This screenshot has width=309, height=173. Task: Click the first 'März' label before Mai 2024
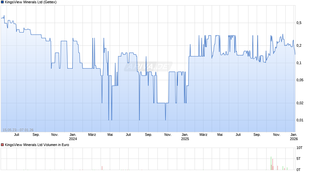pos(92,135)
